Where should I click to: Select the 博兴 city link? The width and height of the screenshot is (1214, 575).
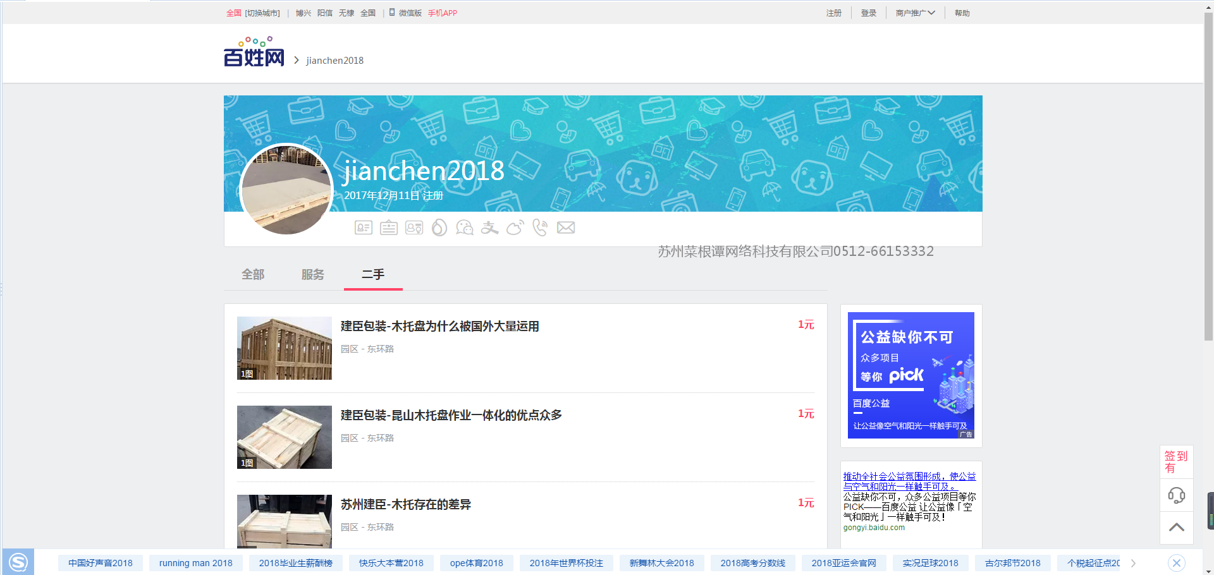click(303, 13)
